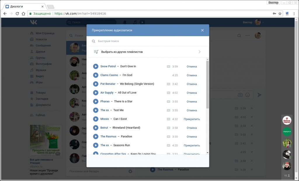Image resolution: width=299 pixels, height=181 pixels.
Task: Play Beirut Rhineland (Heartland) track
Action: coord(95,128)
